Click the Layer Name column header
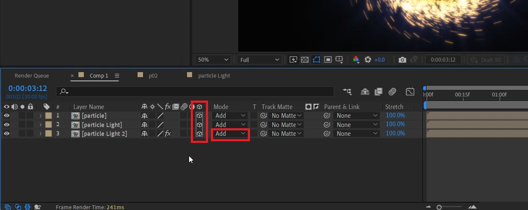The height and width of the screenshot is (210, 528). coord(88,106)
